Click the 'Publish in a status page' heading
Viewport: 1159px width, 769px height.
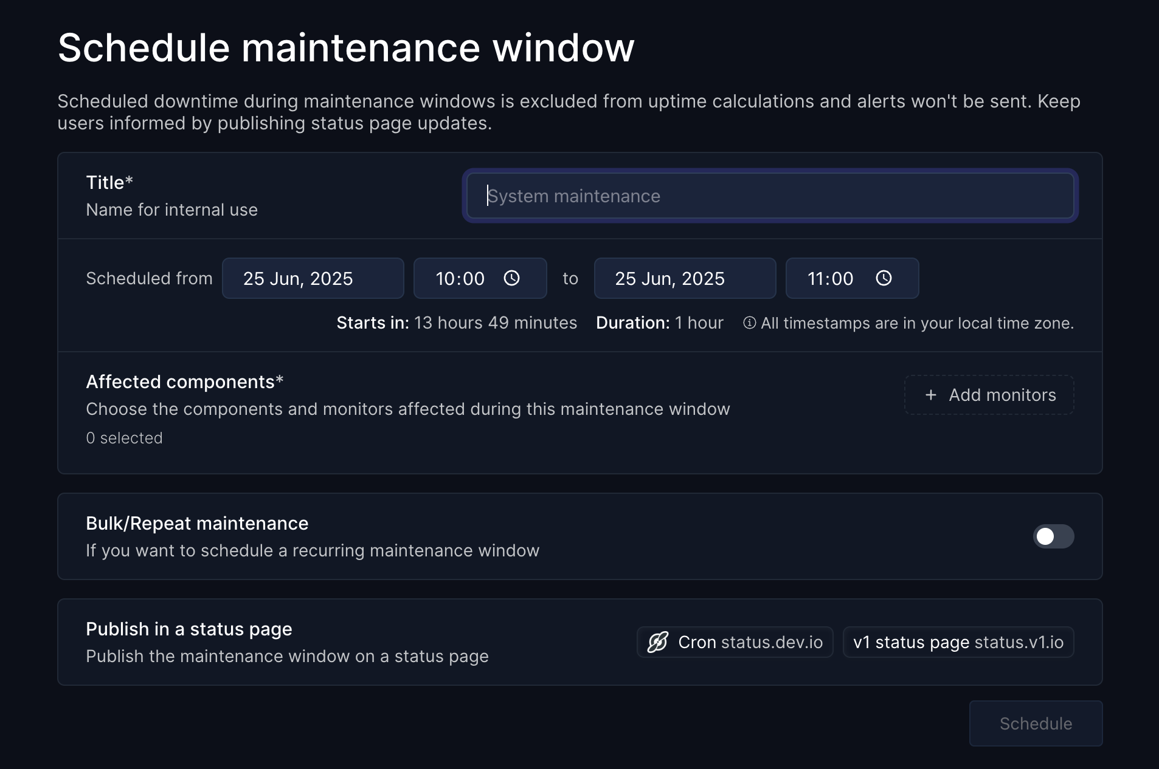pyautogui.click(x=189, y=629)
